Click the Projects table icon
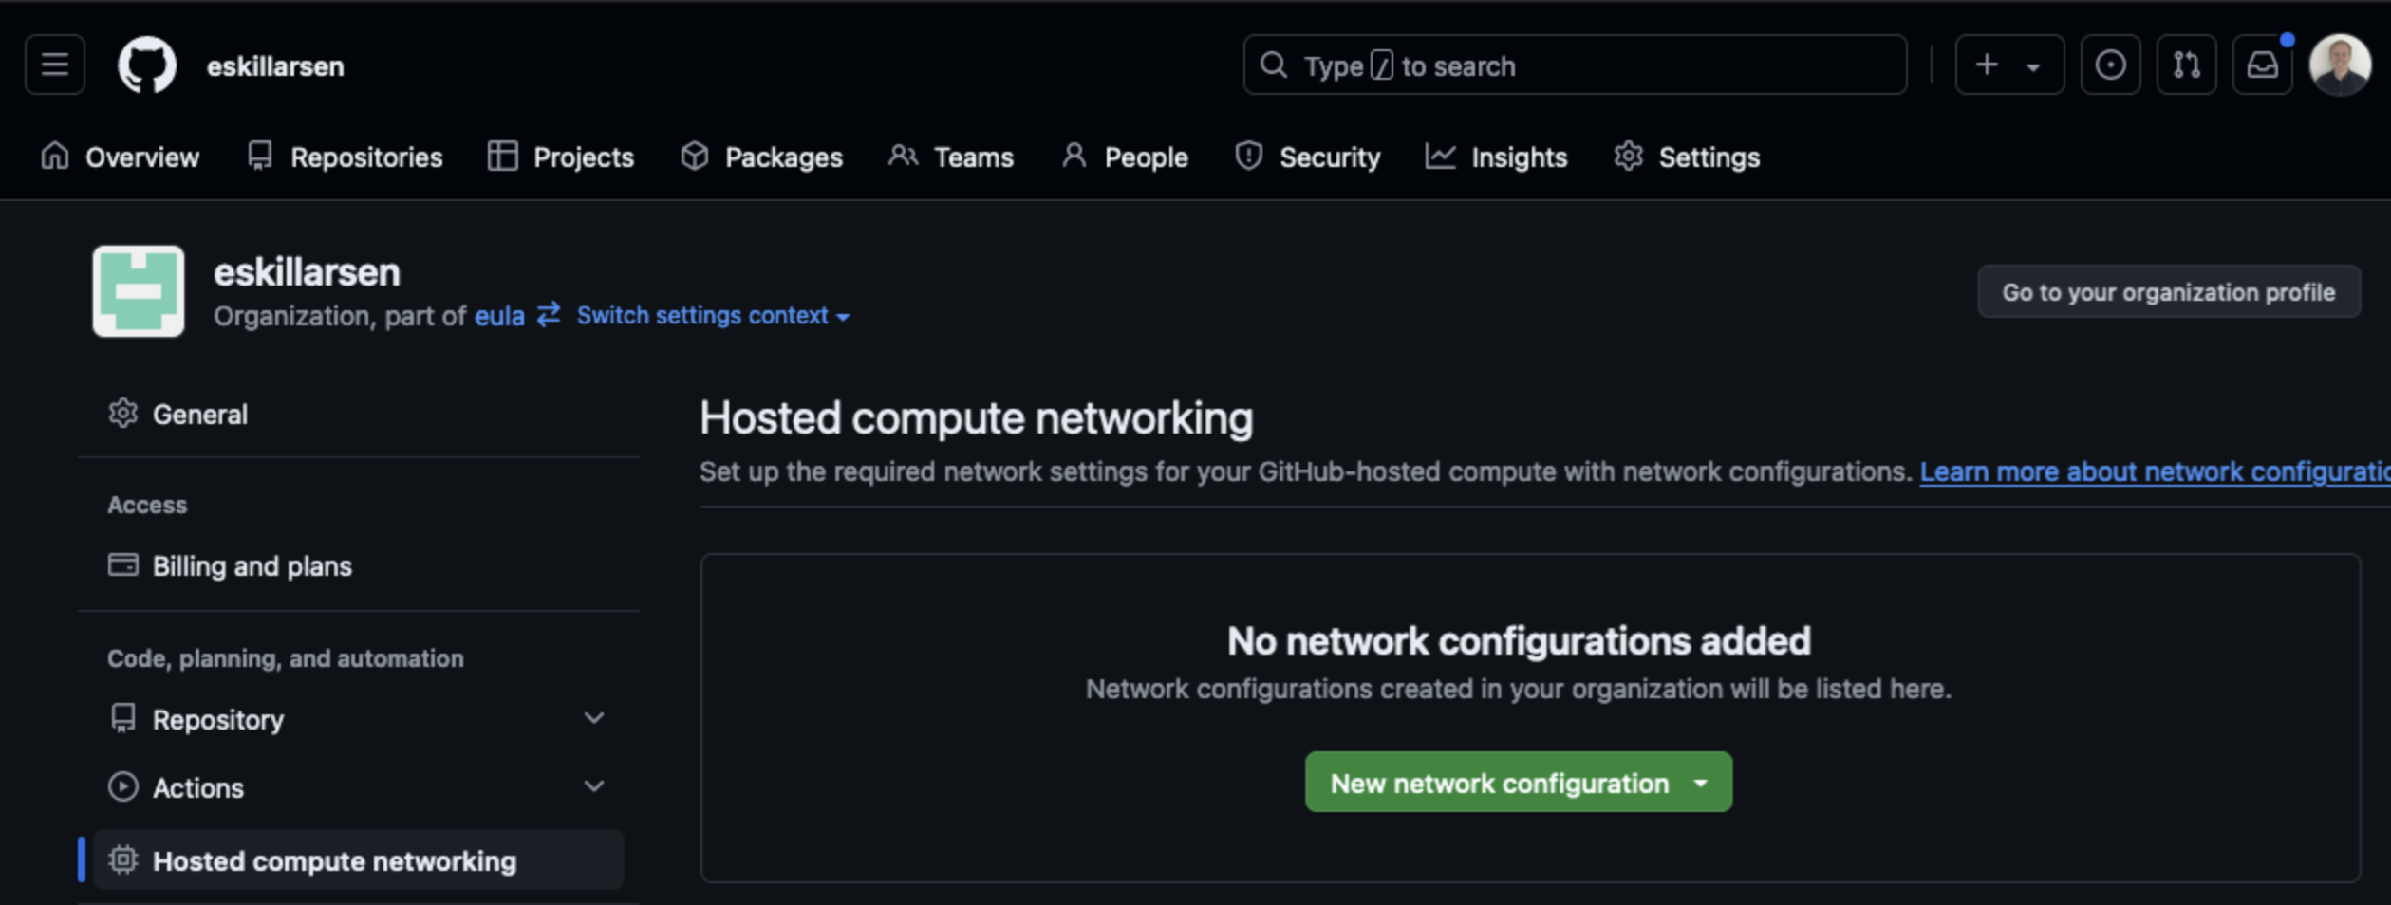This screenshot has height=905, width=2391. (502, 157)
